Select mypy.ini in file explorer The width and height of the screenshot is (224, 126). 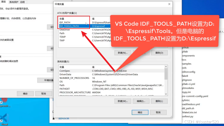(x=186, y=92)
